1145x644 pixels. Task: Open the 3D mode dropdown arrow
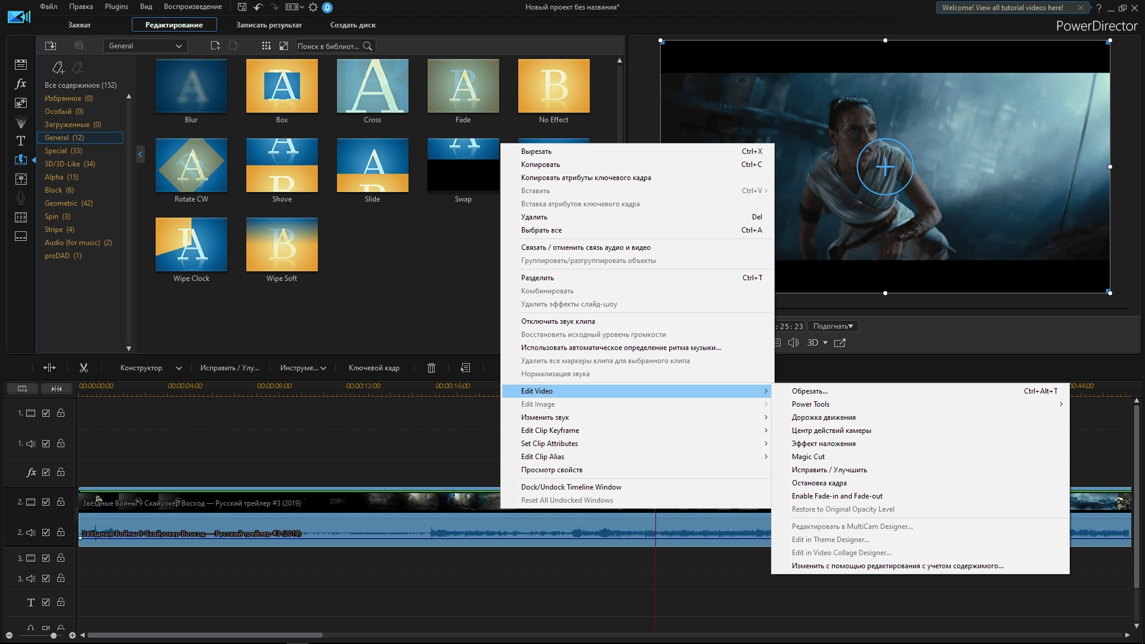pyautogui.click(x=825, y=343)
